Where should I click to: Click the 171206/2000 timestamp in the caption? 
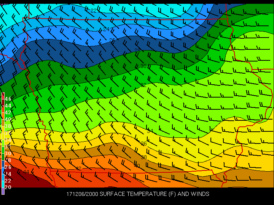pyautogui.click(x=81, y=194)
